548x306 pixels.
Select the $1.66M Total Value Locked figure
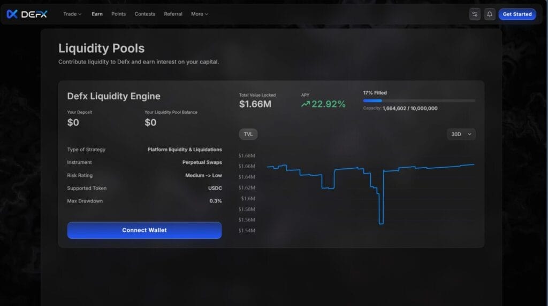point(255,104)
